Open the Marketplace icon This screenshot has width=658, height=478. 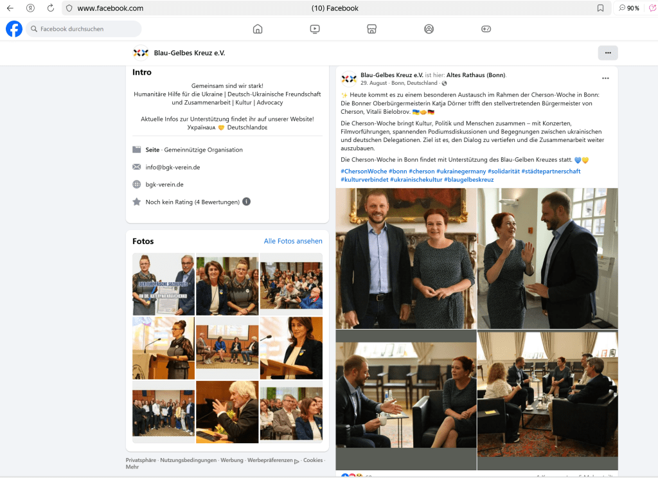coord(371,29)
